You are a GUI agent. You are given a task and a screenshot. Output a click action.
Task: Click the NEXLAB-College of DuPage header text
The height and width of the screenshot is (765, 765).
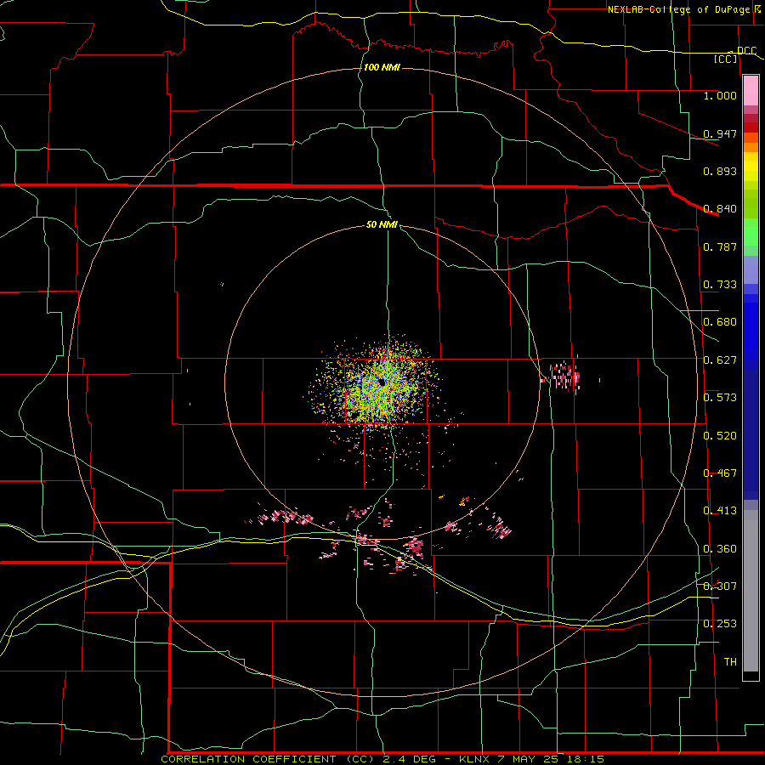679,9
